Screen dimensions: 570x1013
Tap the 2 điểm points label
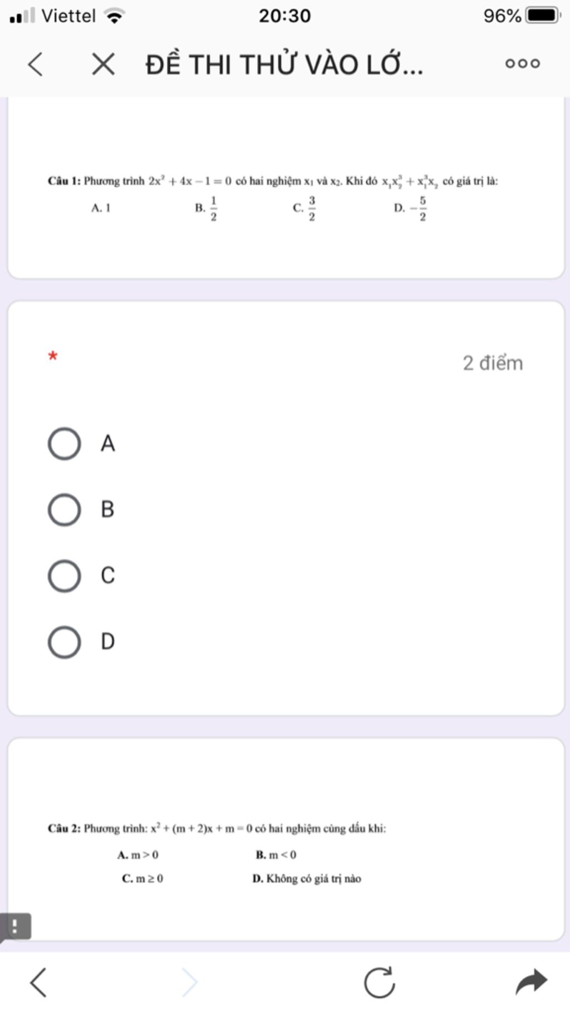coord(493,363)
